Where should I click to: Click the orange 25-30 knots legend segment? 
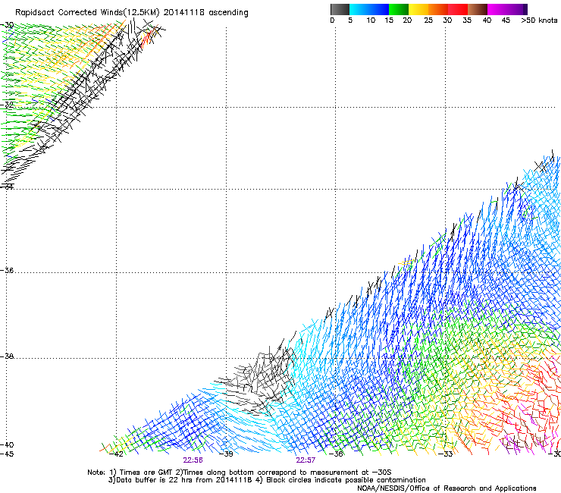(438, 9)
